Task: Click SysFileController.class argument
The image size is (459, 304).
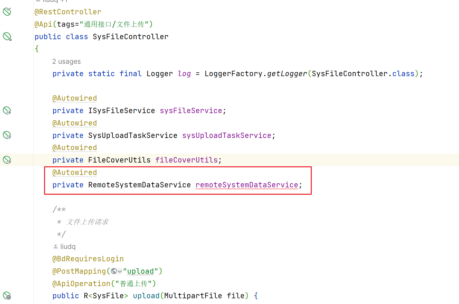Action: 363,74
